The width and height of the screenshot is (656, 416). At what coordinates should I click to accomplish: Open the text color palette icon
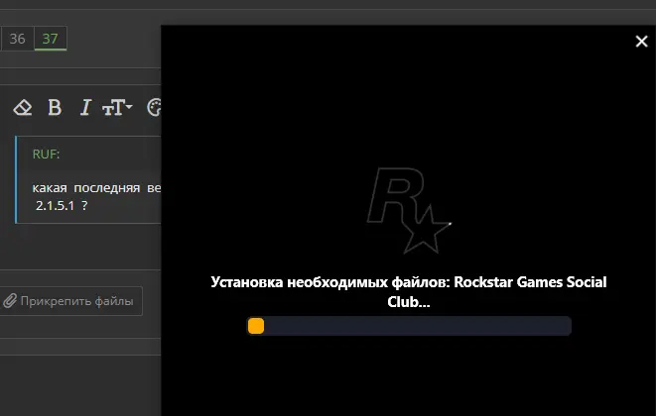(154, 107)
